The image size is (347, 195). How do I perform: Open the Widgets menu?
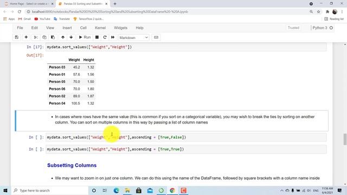(x=120, y=28)
